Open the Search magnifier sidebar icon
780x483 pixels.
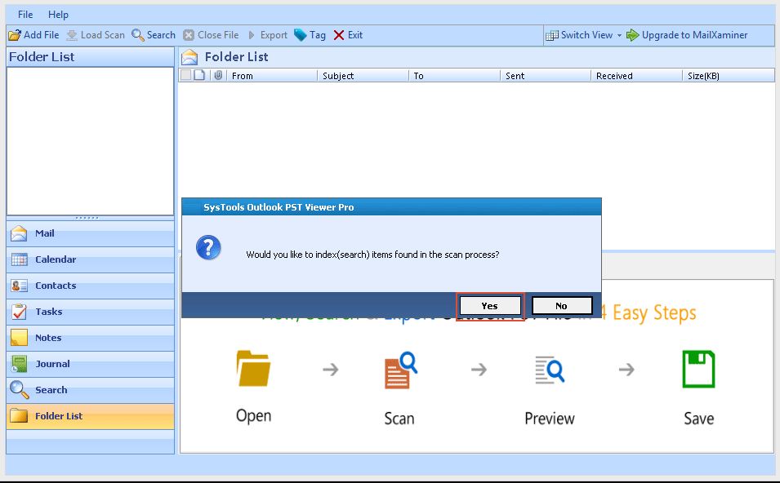20,389
